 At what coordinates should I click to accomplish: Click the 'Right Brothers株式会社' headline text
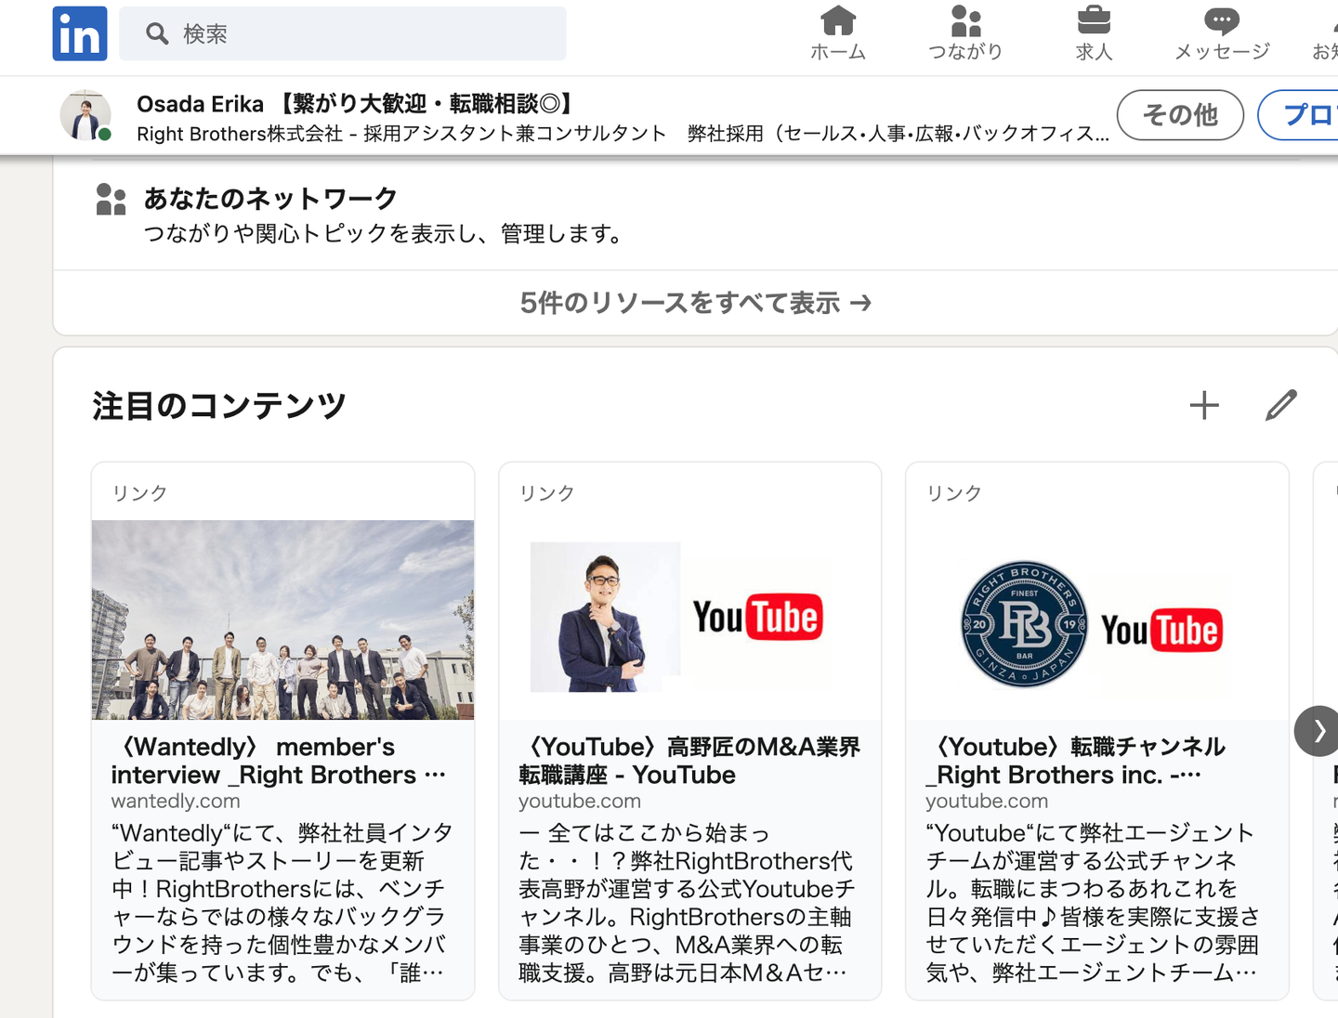click(240, 134)
